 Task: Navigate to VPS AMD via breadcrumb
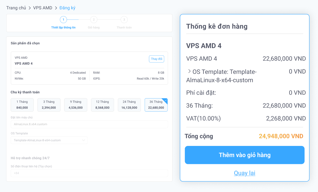tap(42, 8)
